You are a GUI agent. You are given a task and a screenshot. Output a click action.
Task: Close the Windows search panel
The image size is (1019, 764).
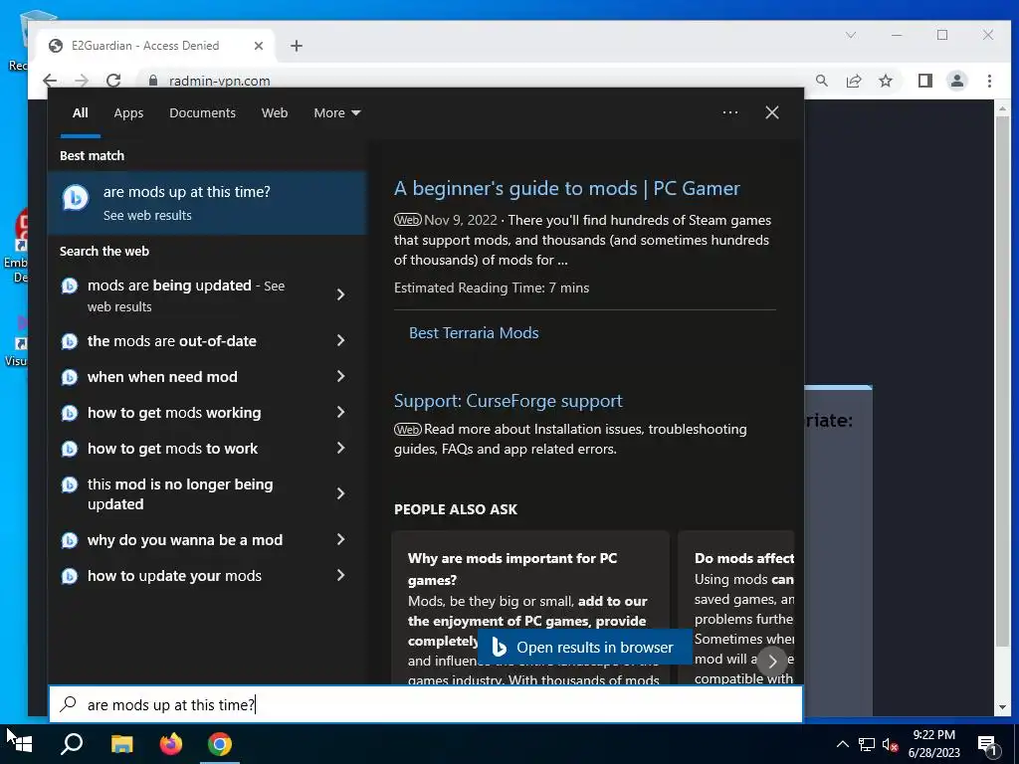click(771, 112)
